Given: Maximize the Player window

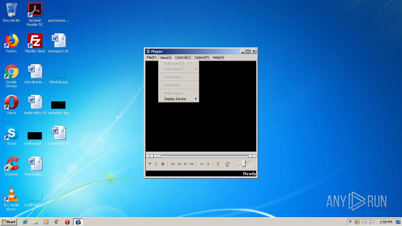Looking at the screenshot, I should click(x=248, y=51).
